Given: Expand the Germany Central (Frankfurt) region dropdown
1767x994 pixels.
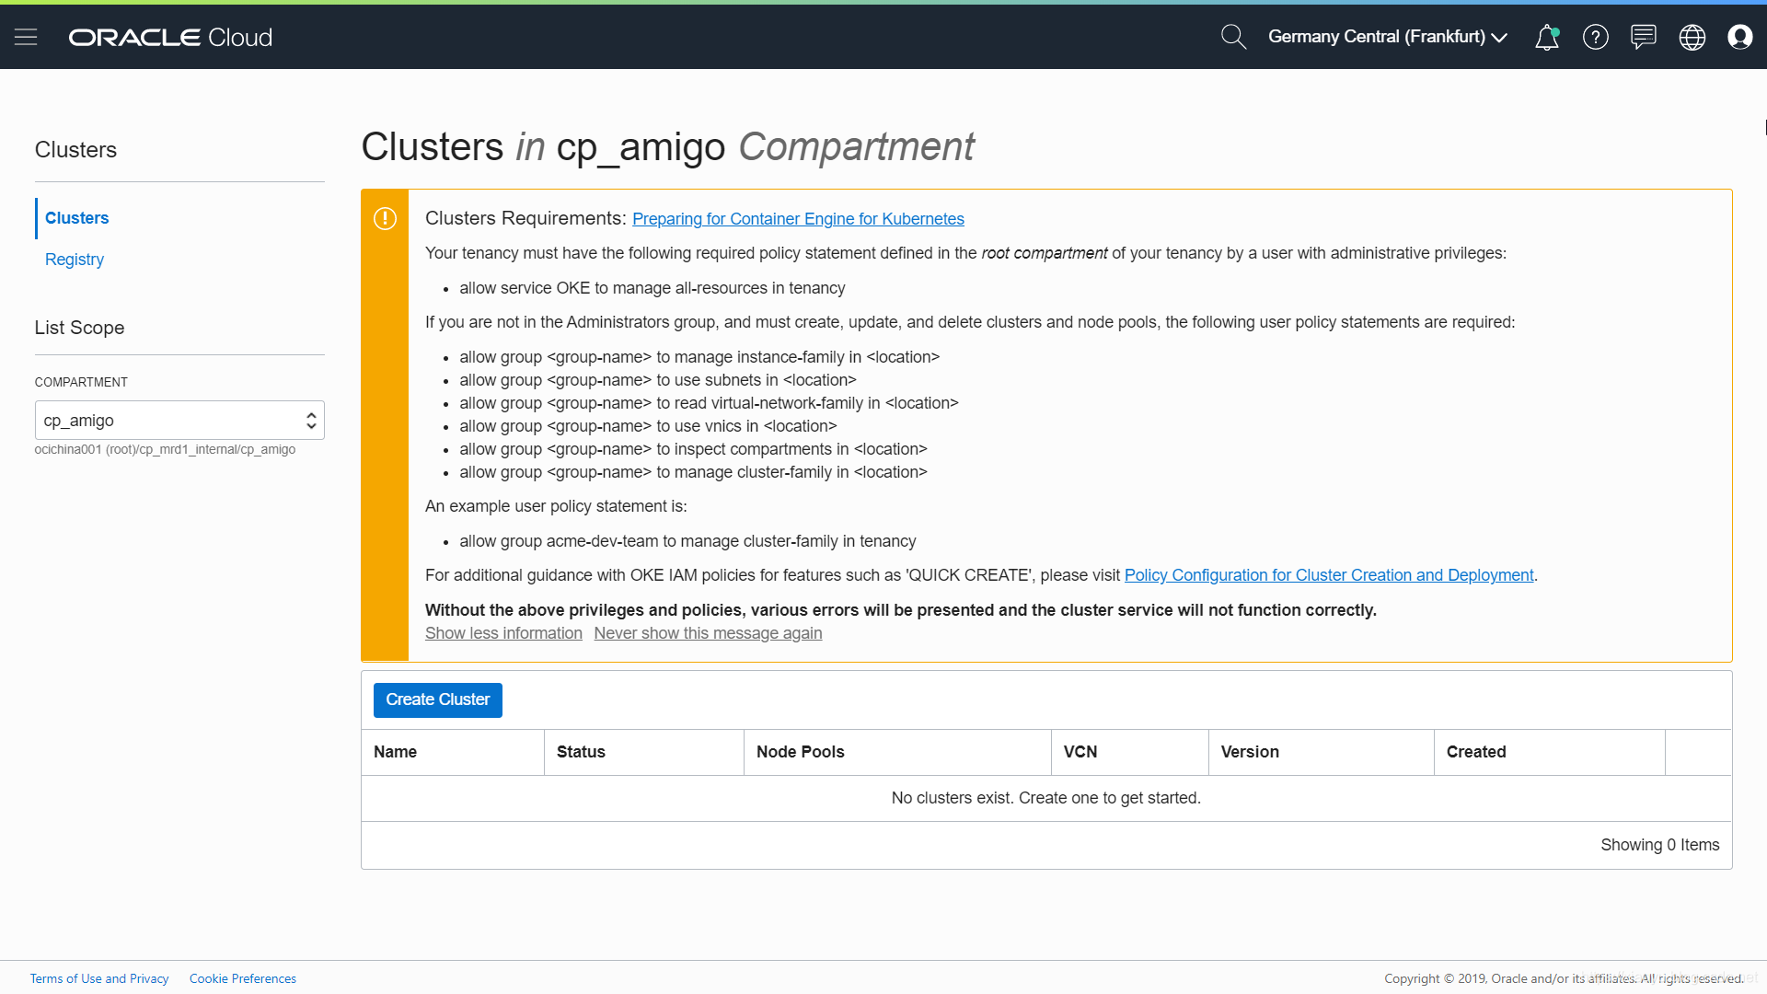Looking at the screenshot, I should point(1387,37).
